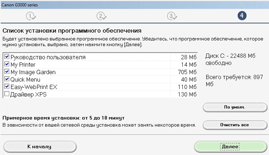This screenshot has height=155, width=269.
Task: Click the Драйвер XPS list label
Action: (28, 94)
